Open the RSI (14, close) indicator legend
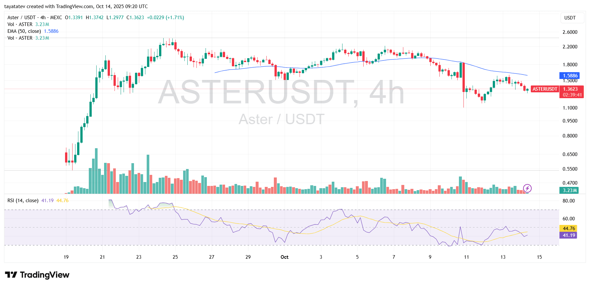 click(23, 201)
